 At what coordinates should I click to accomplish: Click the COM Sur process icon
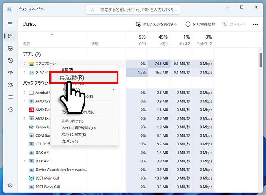coord(31,135)
